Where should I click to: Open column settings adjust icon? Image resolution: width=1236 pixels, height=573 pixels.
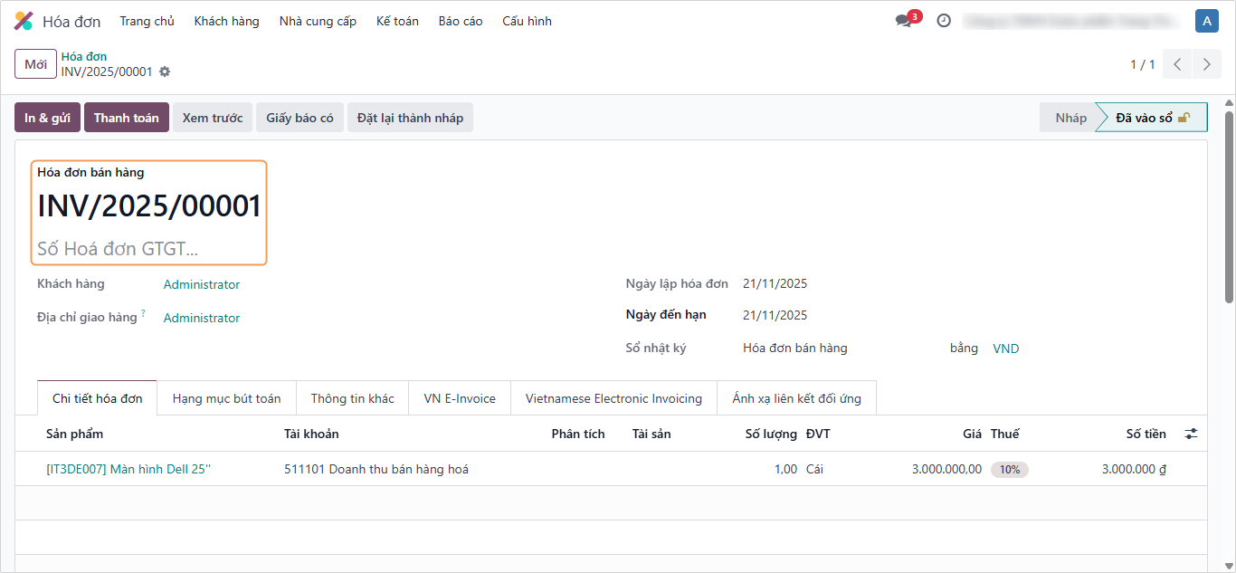pos(1191,435)
